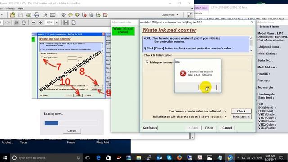Screen dimensions: 288x162
Task: Select the hand pan tool
Action: [x=24, y=22]
